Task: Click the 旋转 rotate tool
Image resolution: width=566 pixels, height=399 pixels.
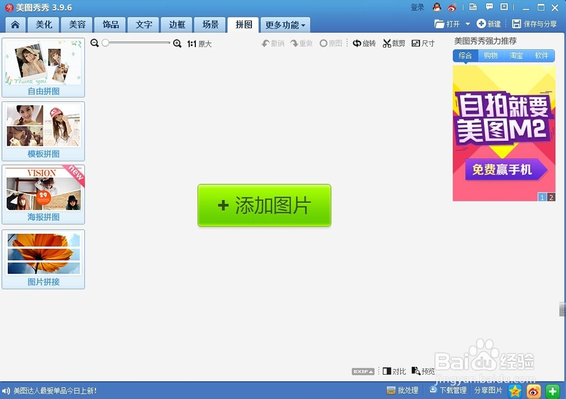Action: [364, 44]
